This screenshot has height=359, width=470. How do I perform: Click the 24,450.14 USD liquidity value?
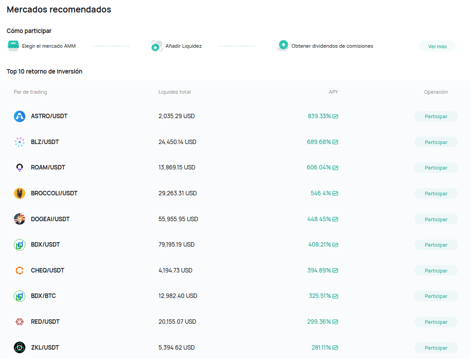coord(177,142)
